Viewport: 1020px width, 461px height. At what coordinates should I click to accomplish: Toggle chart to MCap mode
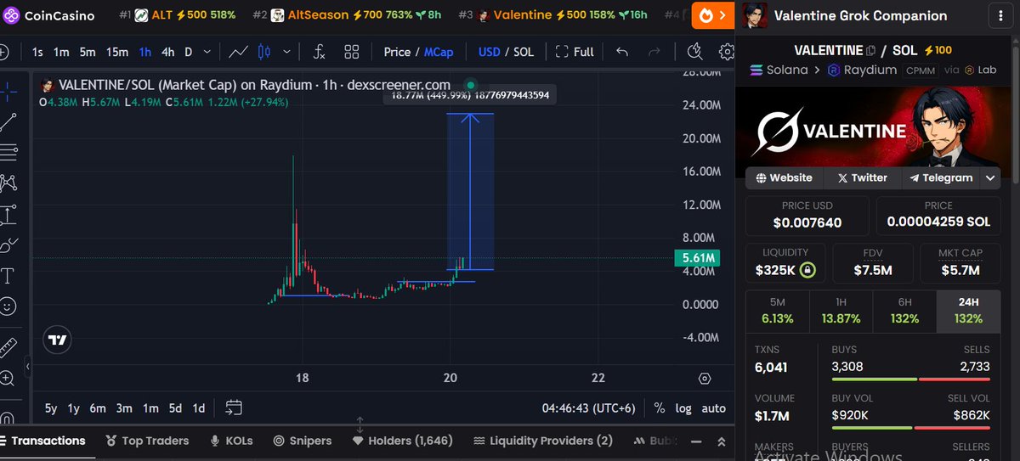click(439, 52)
